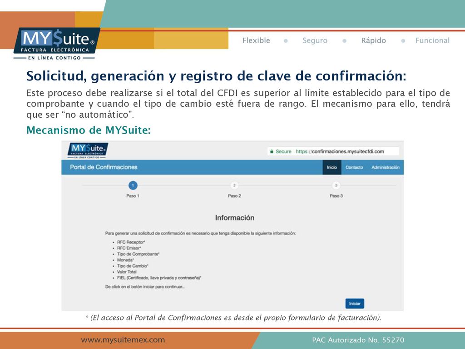Click the RFC Emisor list item
Screen dimensions: 465x349
[129, 248]
